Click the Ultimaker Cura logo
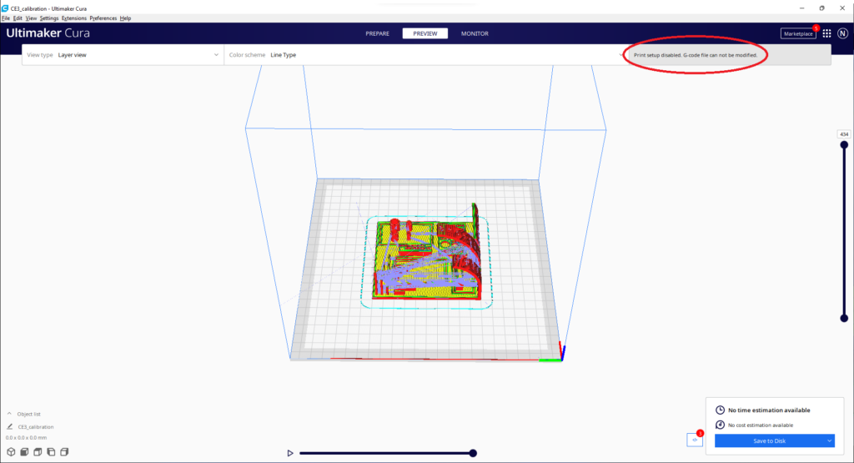 (x=48, y=33)
